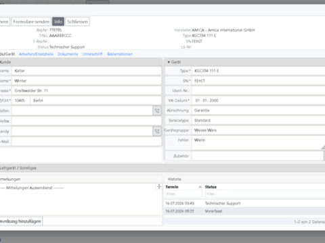Open the Dokumente tab

coord(68,54)
